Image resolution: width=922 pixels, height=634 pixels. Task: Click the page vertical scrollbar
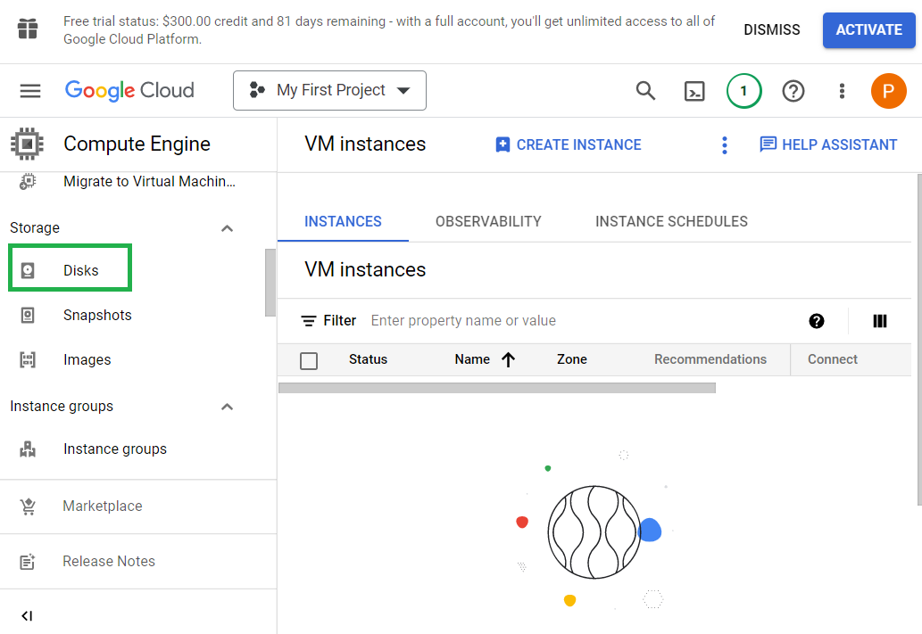click(919, 340)
